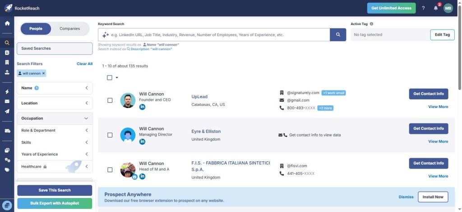View More for Eyre & Elliston's Will Cannon
The width and height of the screenshot is (462, 212).
point(438,142)
